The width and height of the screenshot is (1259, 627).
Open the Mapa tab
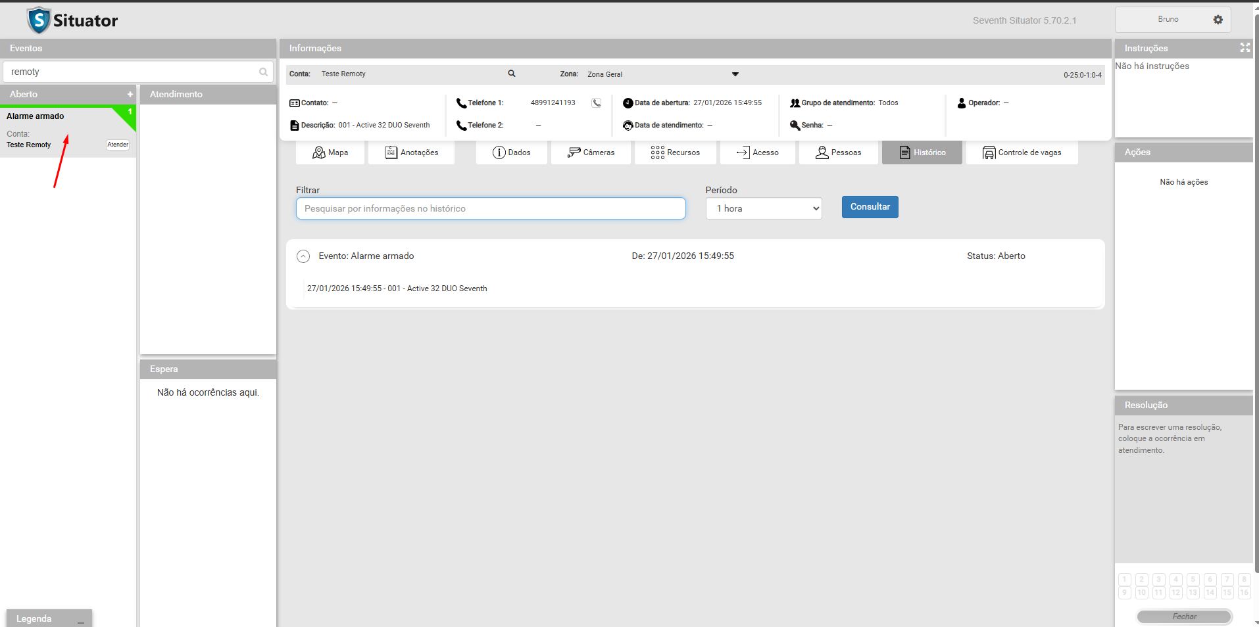pyautogui.click(x=330, y=152)
